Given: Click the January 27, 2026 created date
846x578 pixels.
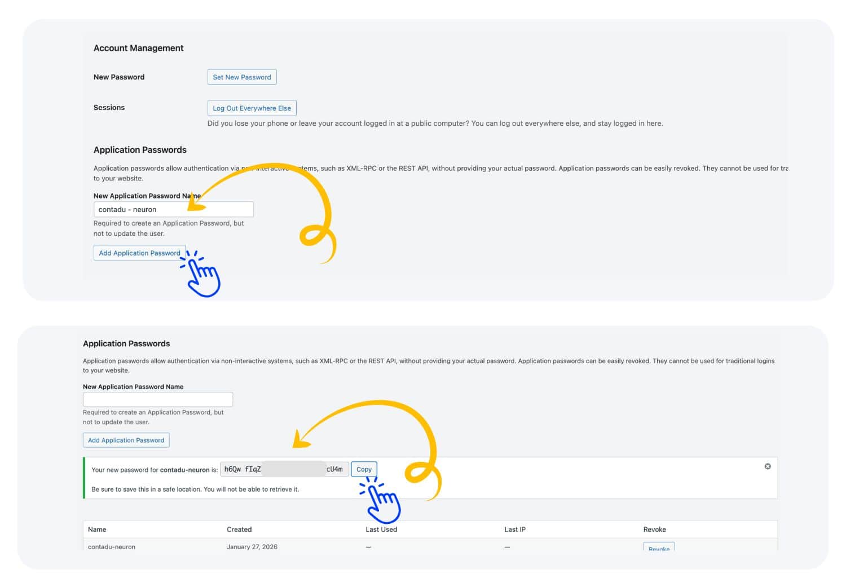Looking at the screenshot, I should pyautogui.click(x=252, y=546).
